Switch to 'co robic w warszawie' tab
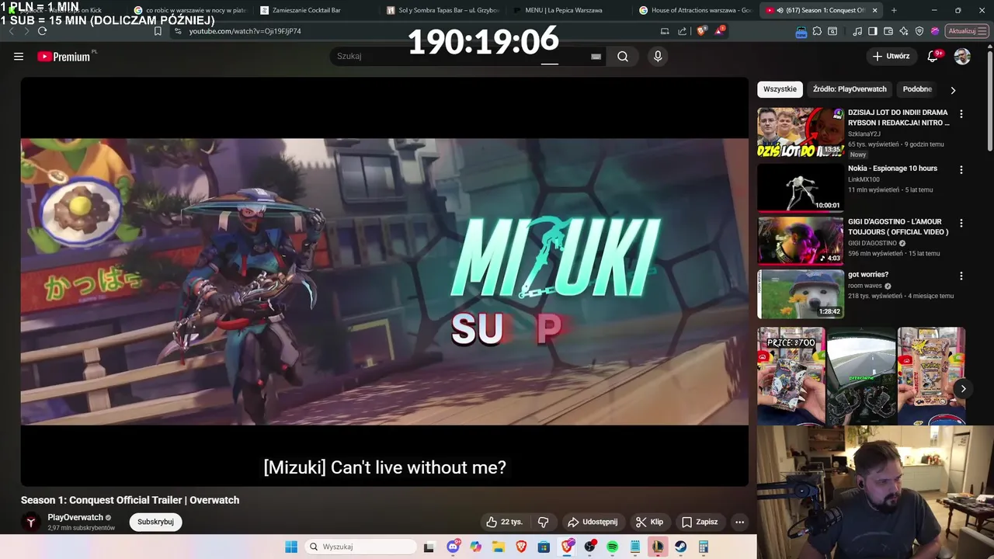This screenshot has height=559, width=994. (x=189, y=10)
